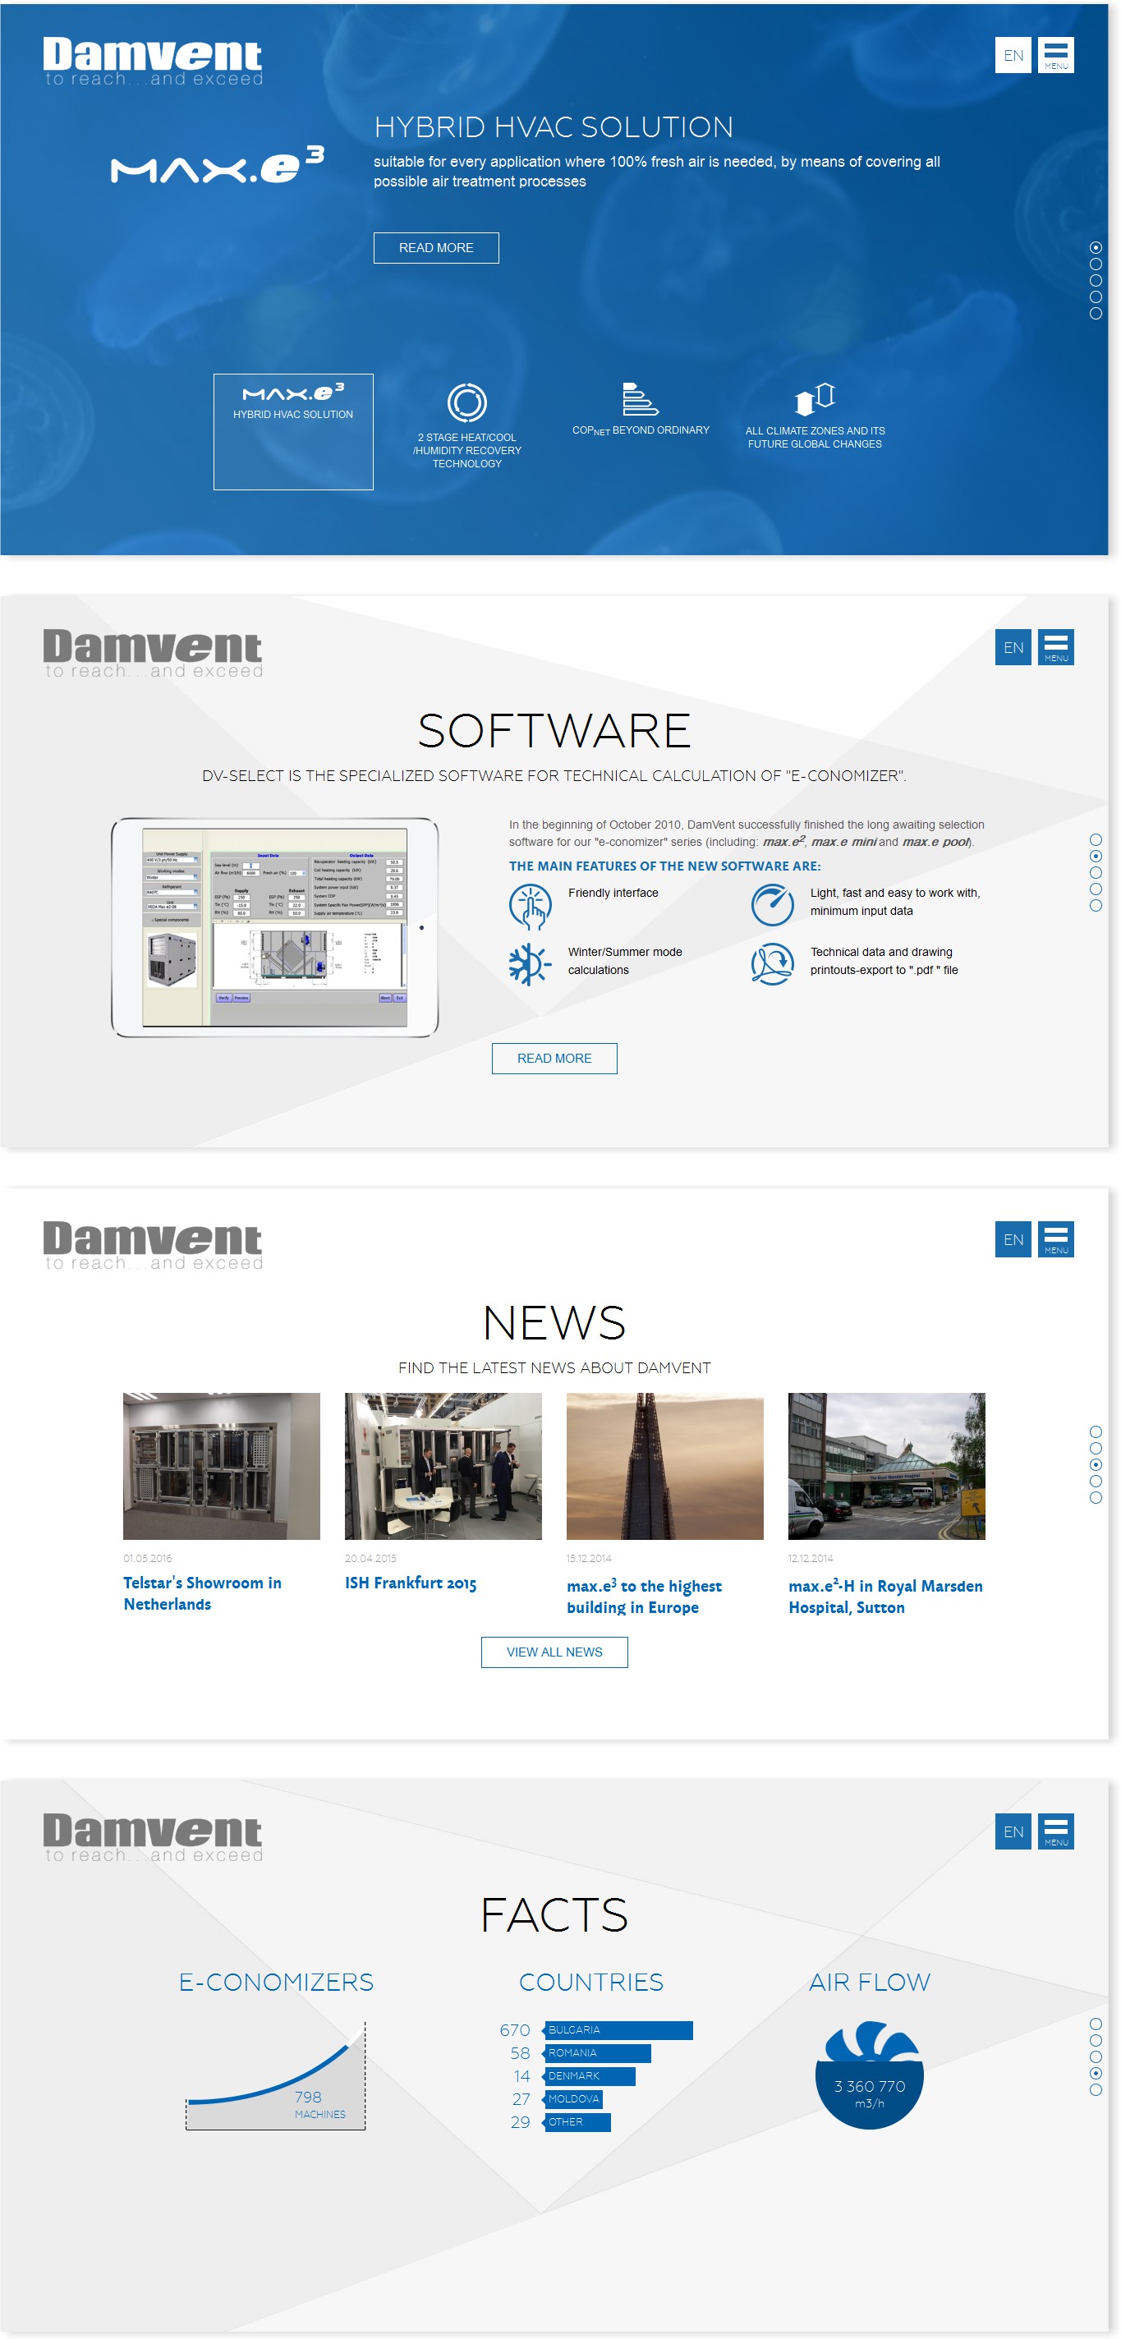
Task: Click the OTHER bar in the Countries chart
Action: [x=577, y=2122]
